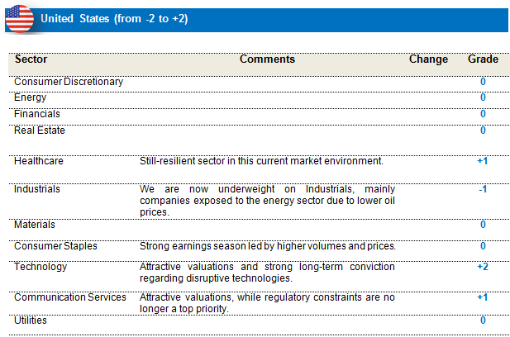Click the +2 grade for Technology
This screenshot has width=510, height=337.
483,268
